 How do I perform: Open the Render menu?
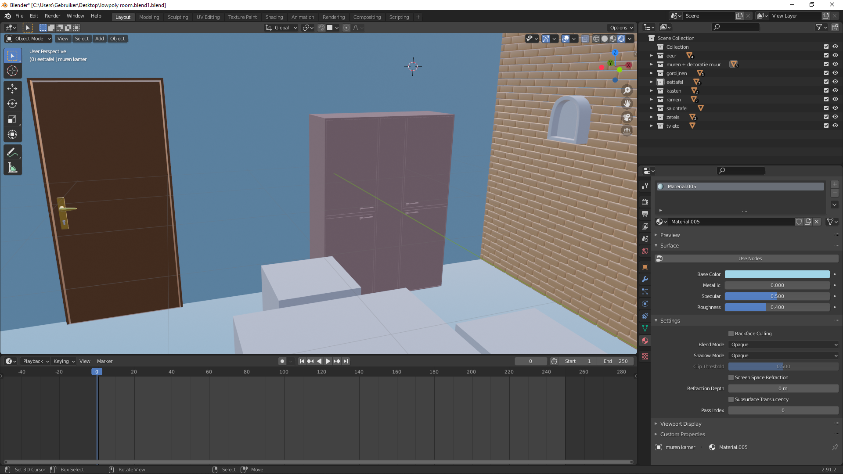click(52, 16)
